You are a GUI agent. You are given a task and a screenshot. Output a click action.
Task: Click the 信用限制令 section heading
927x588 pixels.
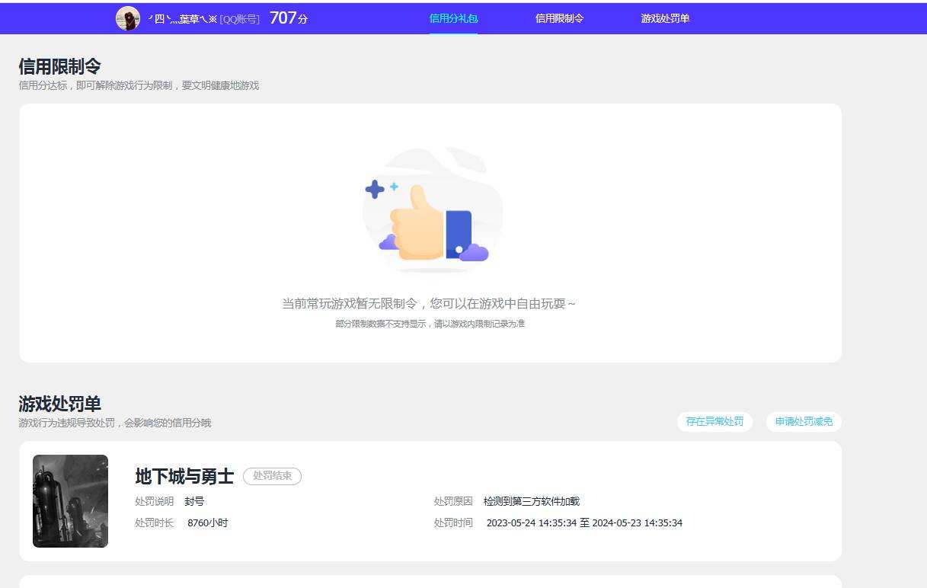tap(59, 66)
